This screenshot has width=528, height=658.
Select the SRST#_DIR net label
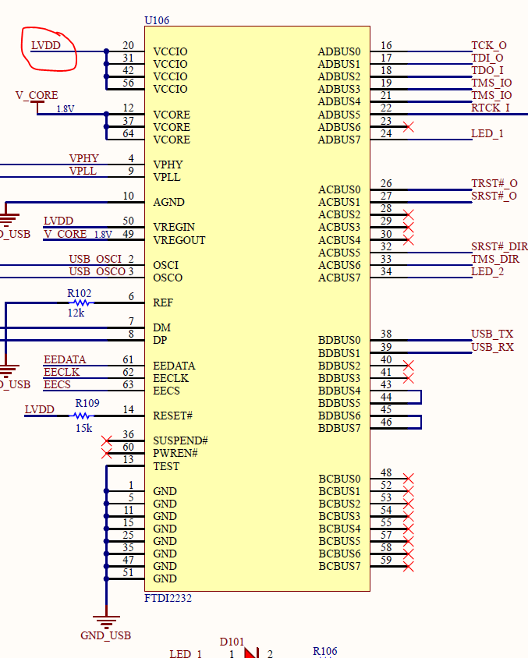click(x=499, y=246)
